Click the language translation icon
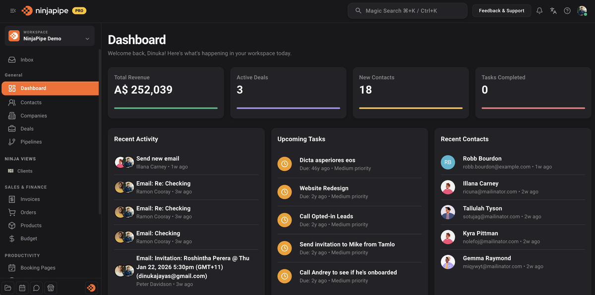The image size is (595, 295). pos(553,10)
